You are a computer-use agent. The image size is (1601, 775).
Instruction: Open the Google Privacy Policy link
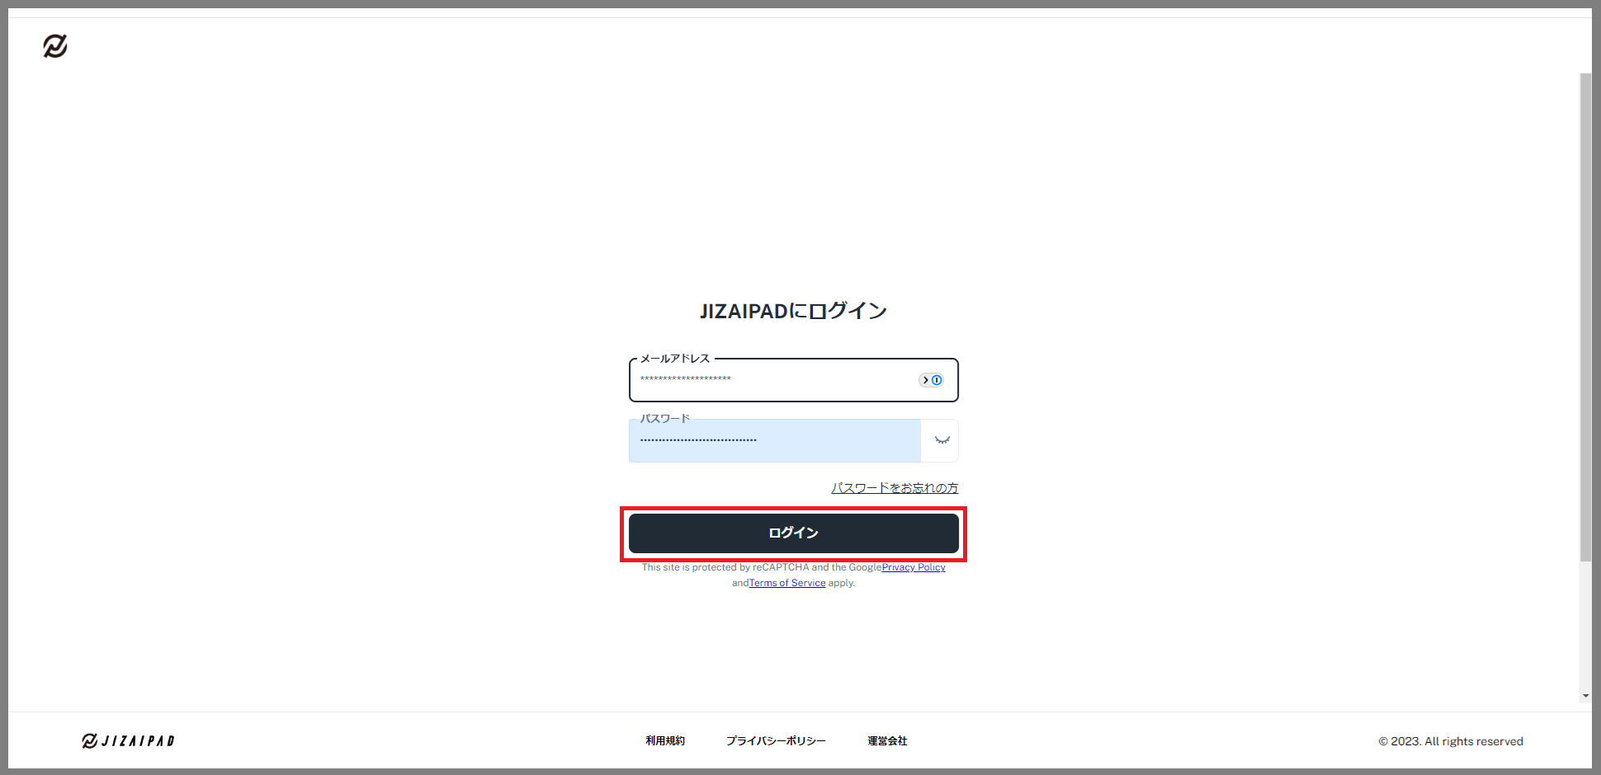pos(914,567)
